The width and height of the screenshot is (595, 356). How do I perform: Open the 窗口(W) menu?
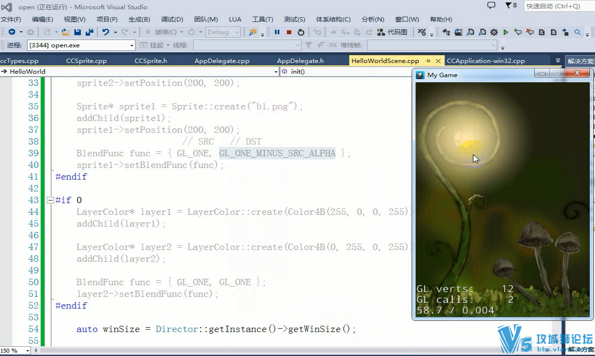[407, 19]
